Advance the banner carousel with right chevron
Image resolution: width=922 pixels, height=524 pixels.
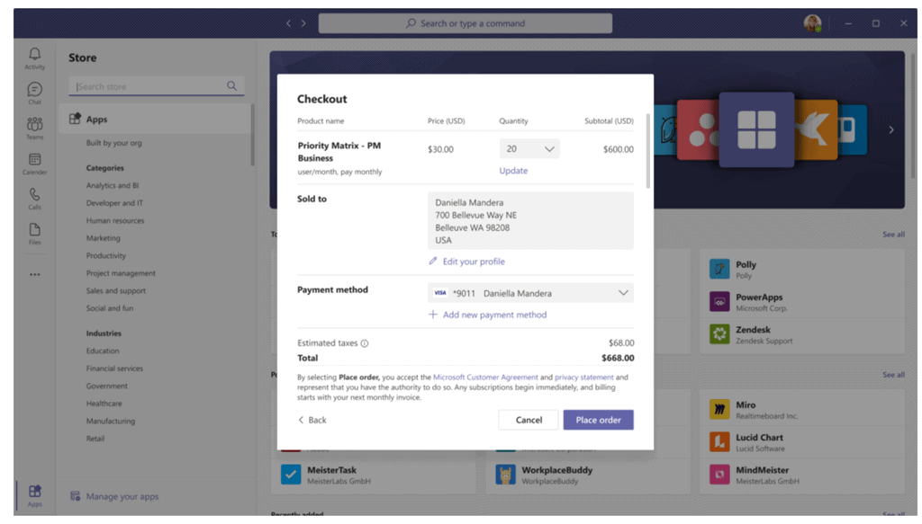[891, 130]
